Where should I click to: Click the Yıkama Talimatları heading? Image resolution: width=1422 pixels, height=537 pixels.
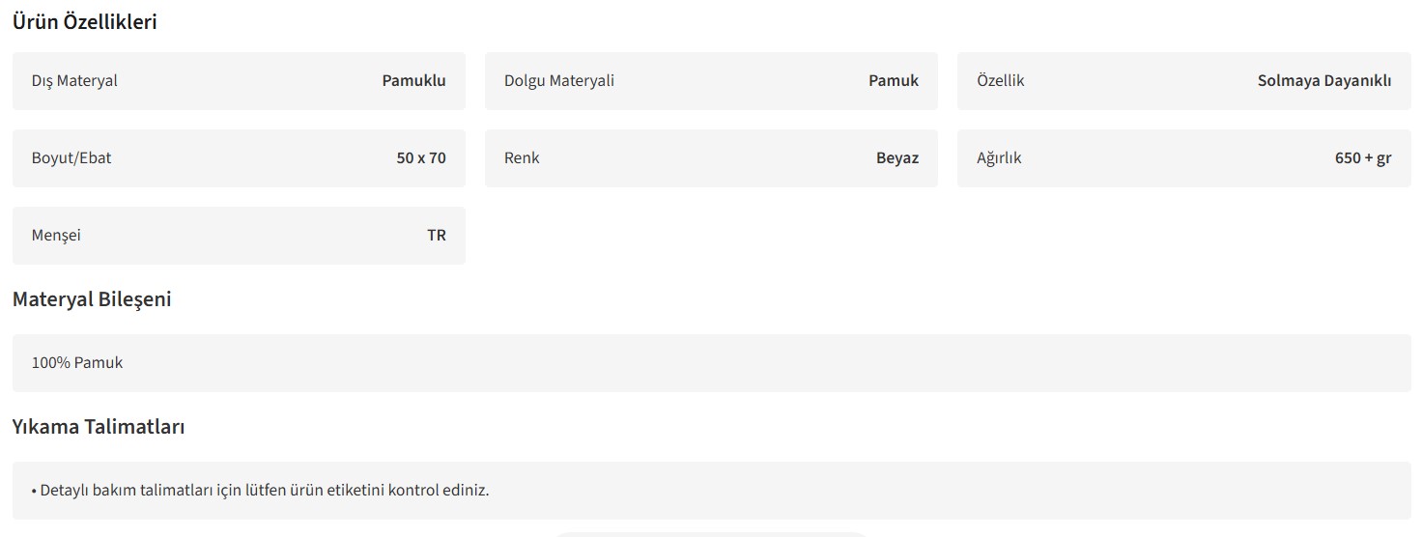tap(99, 427)
